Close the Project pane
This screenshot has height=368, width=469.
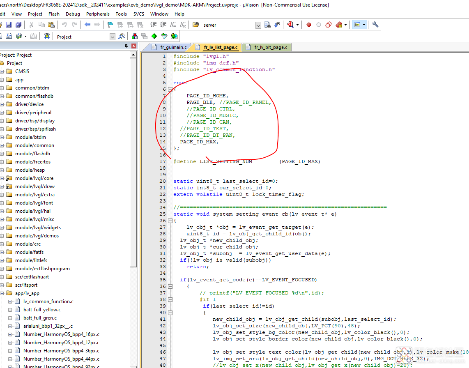(x=134, y=46)
